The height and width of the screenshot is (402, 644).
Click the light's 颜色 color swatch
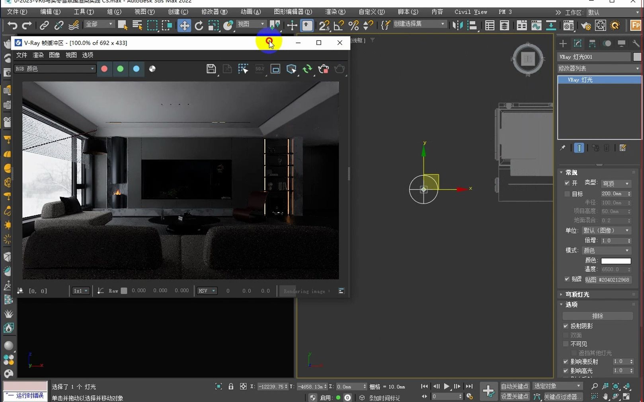pos(616,260)
